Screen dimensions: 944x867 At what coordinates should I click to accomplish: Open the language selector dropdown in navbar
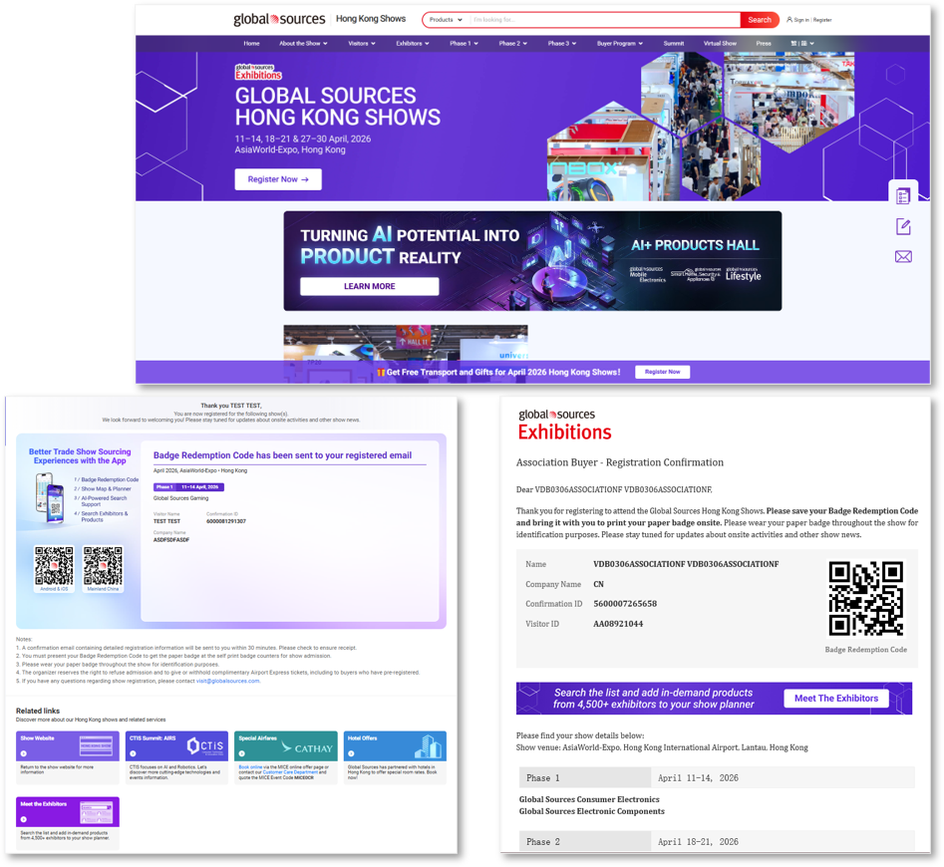[801, 43]
